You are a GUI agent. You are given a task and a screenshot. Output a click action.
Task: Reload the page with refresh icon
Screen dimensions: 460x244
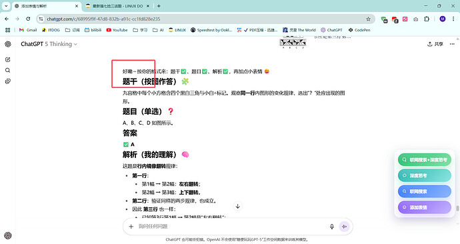(28, 19)
